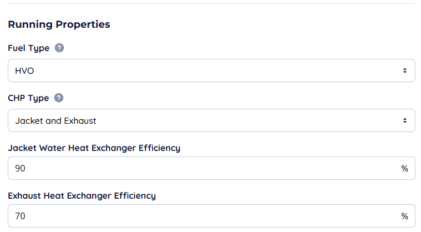
Task: Click the percent sign in the Jacket Water field
Action: pos(404,168)
